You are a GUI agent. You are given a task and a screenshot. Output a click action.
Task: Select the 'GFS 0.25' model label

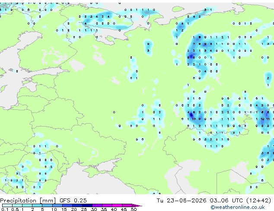pos(73,201)
